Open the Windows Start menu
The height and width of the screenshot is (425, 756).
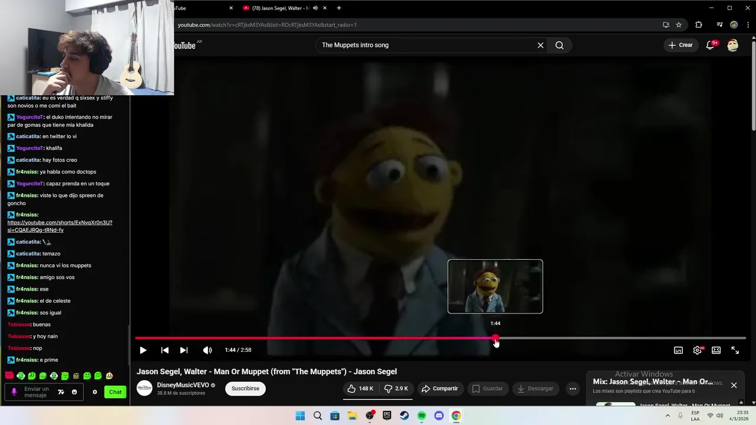point(300,416)
